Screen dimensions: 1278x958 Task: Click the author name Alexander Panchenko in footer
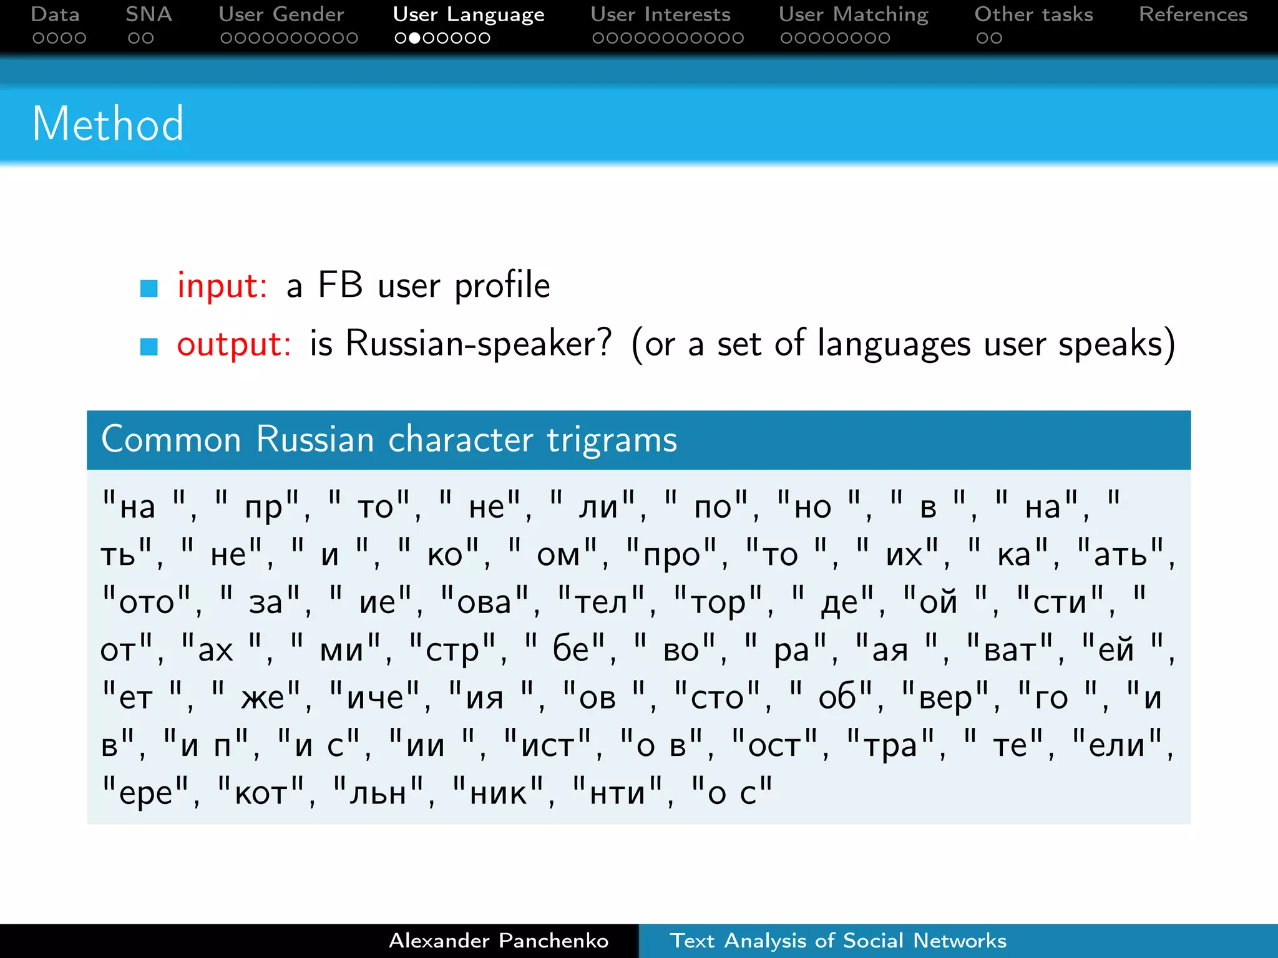[499, 941]
